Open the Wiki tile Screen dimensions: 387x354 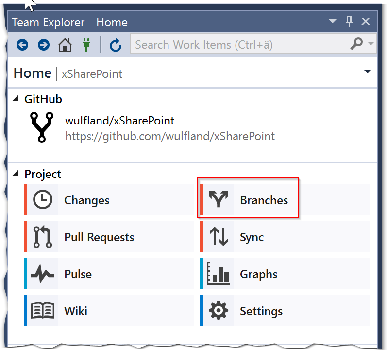[x=76, y=311]
